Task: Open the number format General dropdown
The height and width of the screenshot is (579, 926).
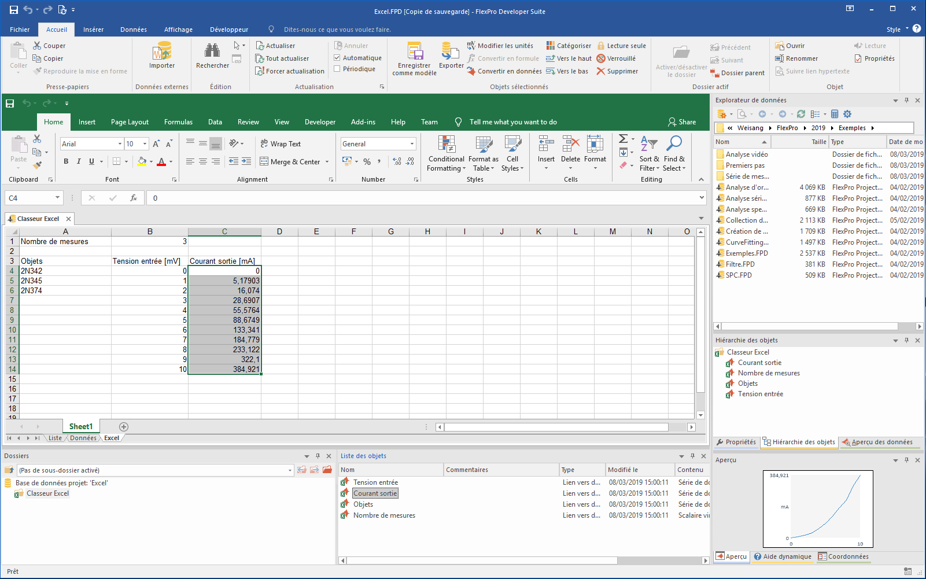Action: coord(412,144)
